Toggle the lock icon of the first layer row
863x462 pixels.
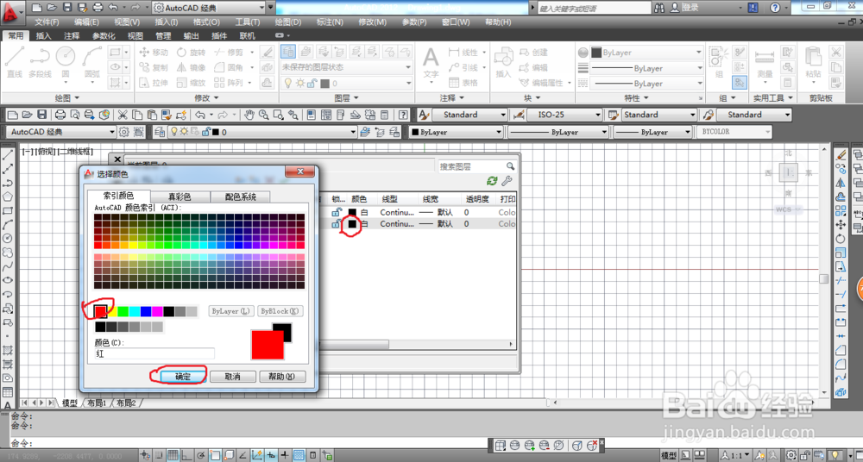[x=337, y=212]
